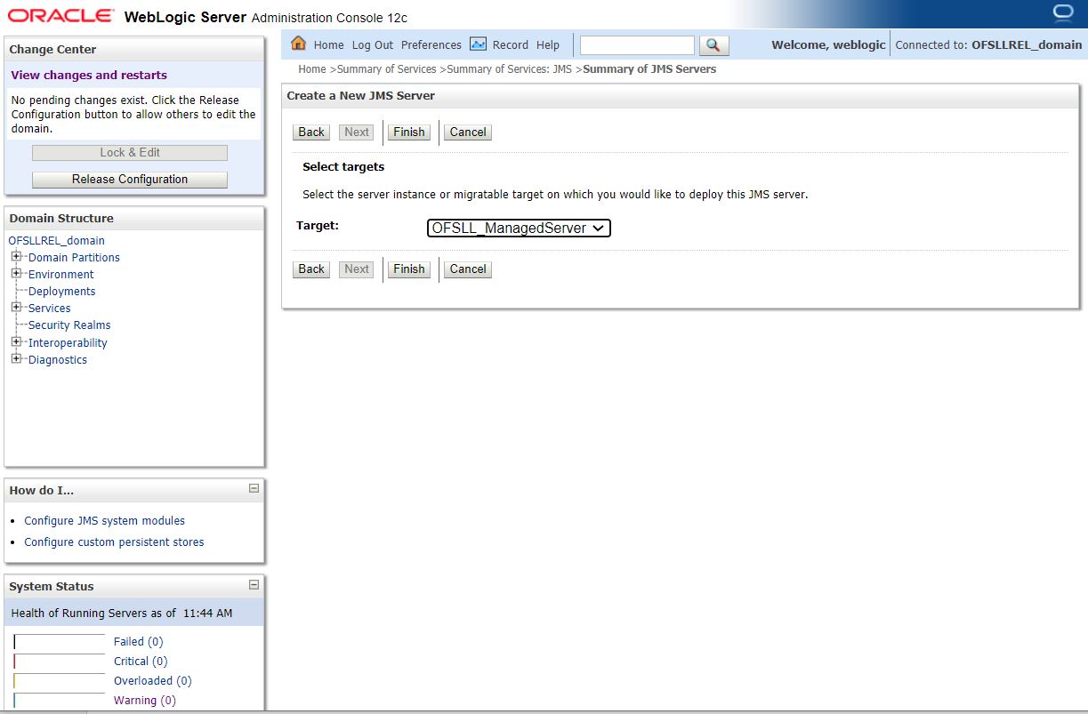Expand Environment tree node
The height and width of the screenshot is (714, 1088).
click(16, 273)
